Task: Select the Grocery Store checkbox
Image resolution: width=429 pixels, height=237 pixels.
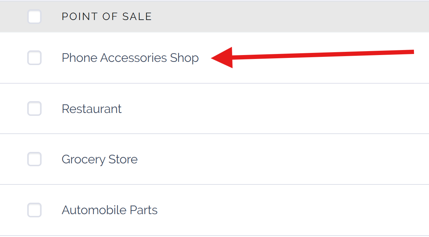Action: click(34, 159)
